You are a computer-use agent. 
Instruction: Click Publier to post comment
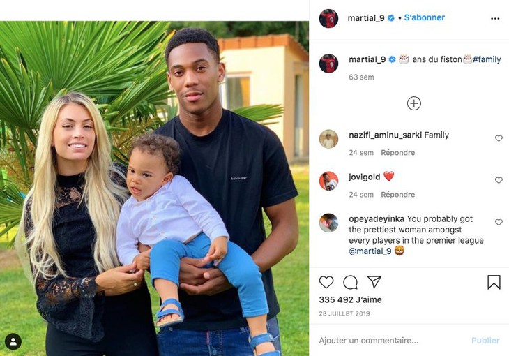click(485, 341)
